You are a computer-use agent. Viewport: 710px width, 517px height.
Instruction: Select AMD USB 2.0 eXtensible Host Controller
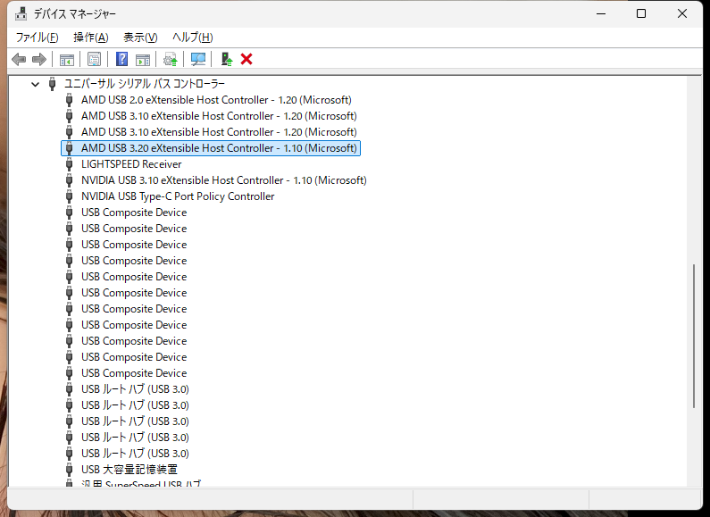click(x=216, y=100)
